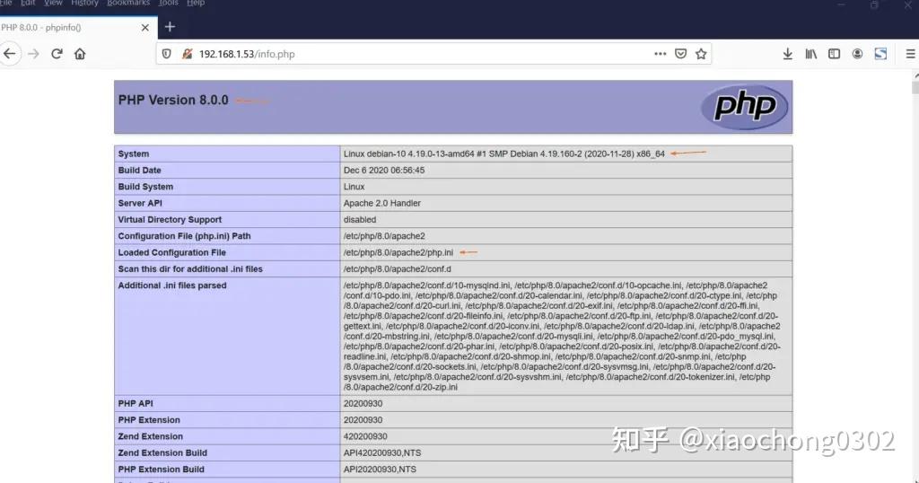
Task: Open page actions three-dots menu
Action: pyautogui.click(x=661, y=54)
